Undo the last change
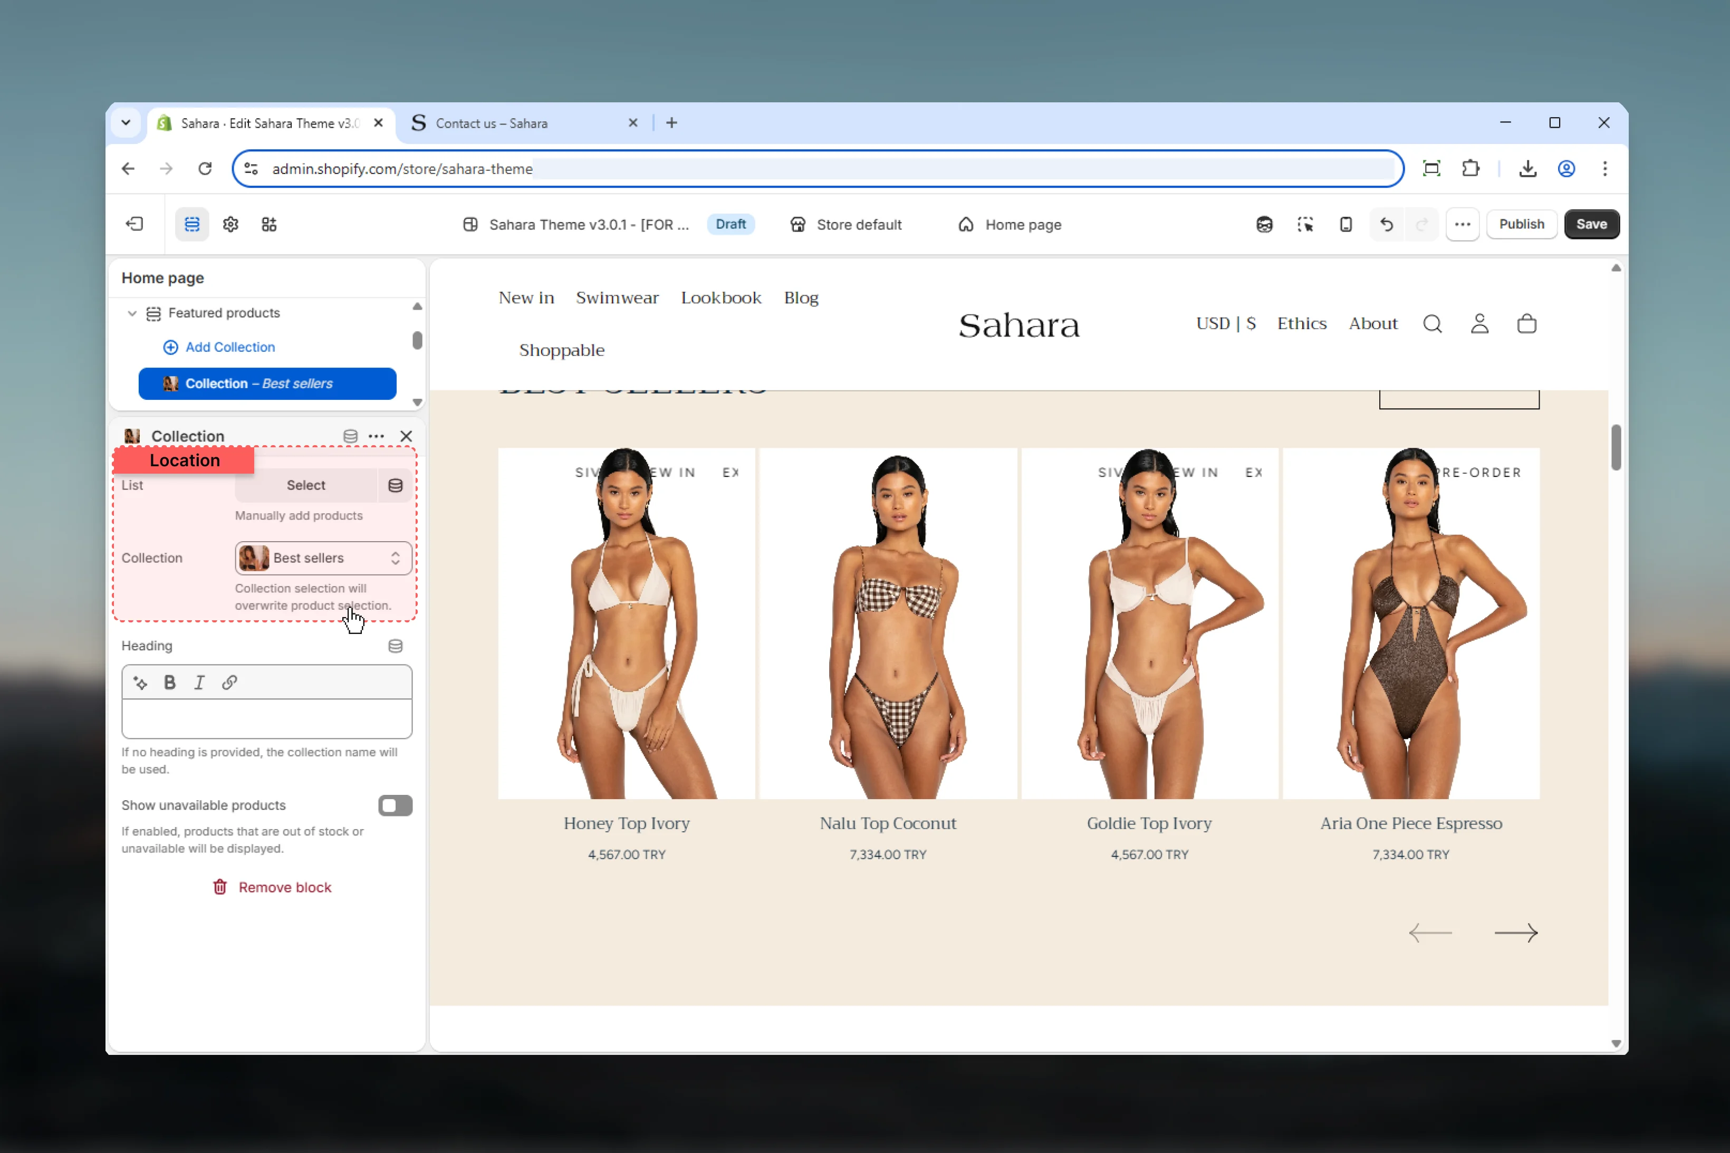Image resolution: width=1730 pixels, height=1153 pixels. 1387,224
